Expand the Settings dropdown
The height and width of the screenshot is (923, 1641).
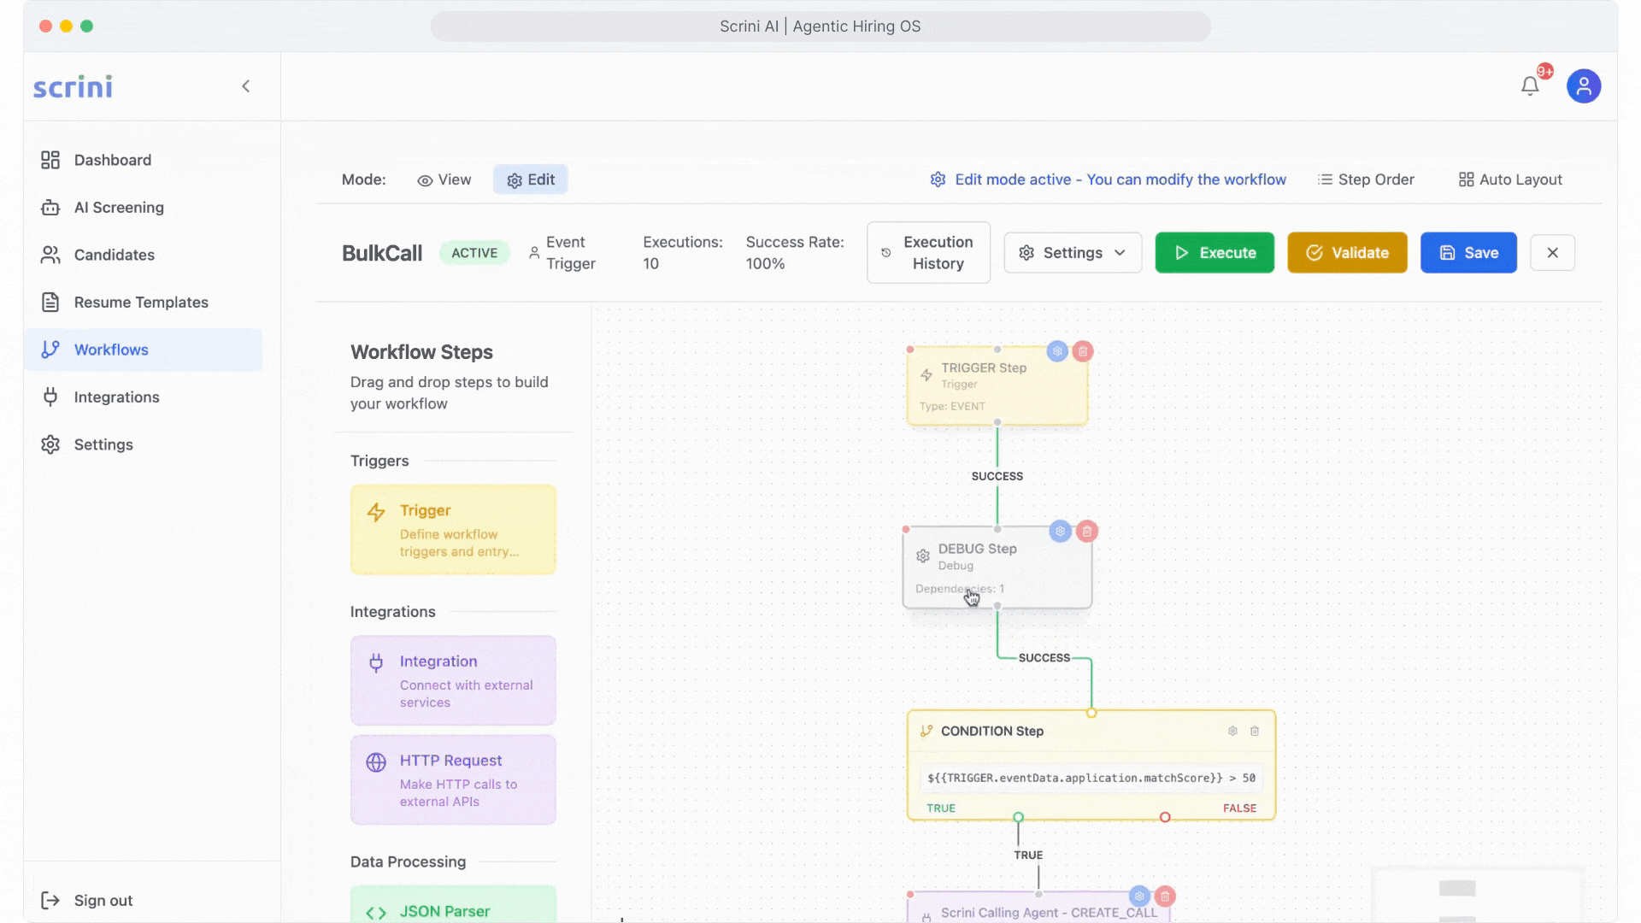1073,253
